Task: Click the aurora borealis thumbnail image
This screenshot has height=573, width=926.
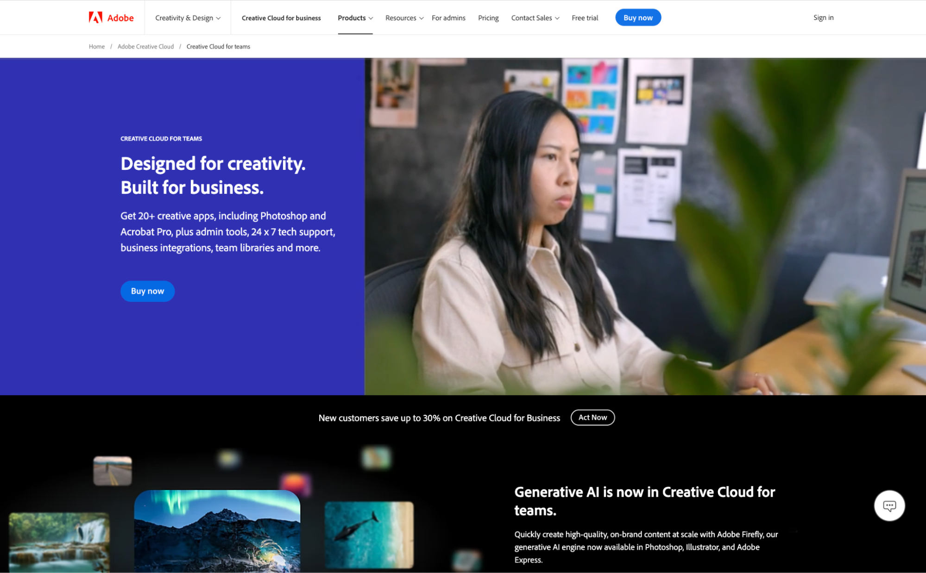Action: click(216, 529)
